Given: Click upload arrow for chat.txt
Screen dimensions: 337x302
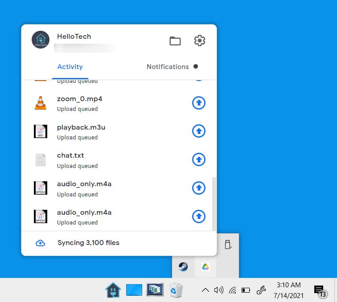Looking at the screenshot, I should coord(199,159).
